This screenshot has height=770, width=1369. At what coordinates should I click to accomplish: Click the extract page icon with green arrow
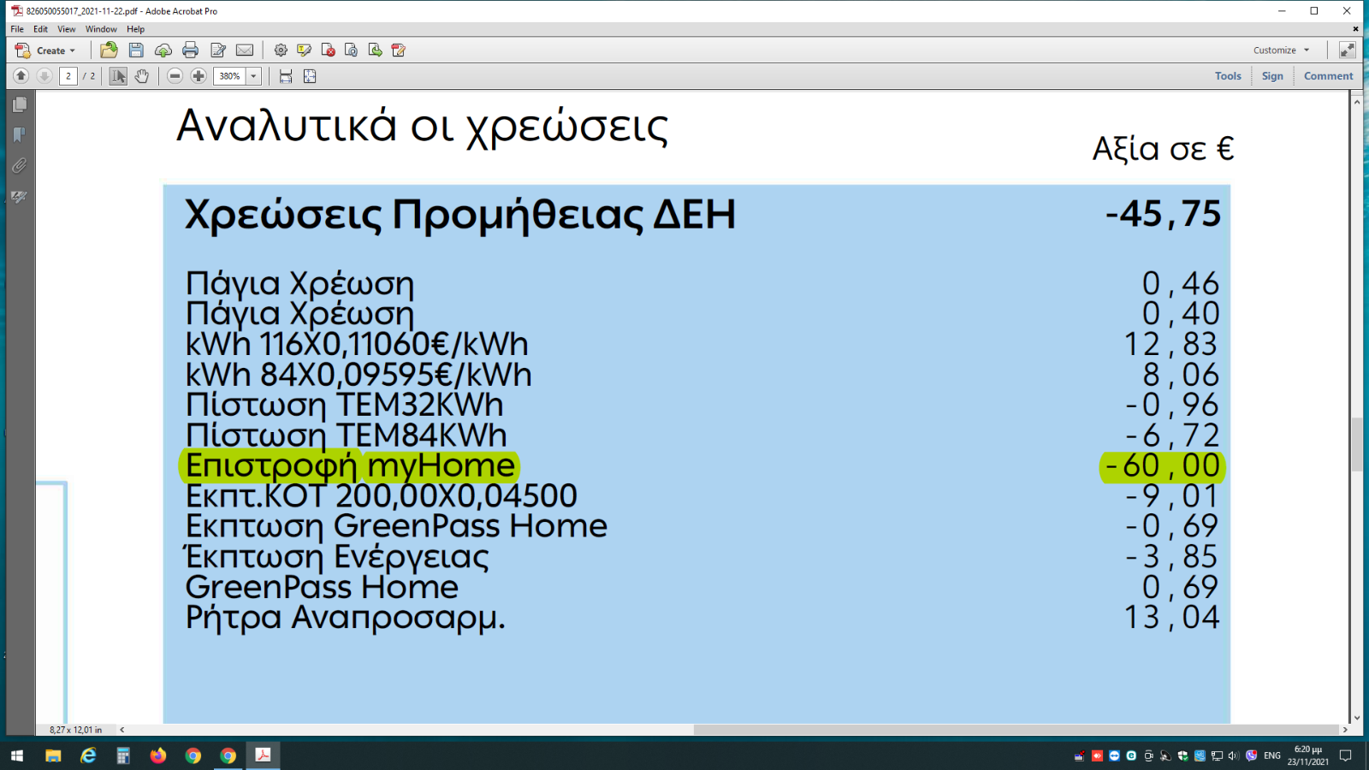375,50
